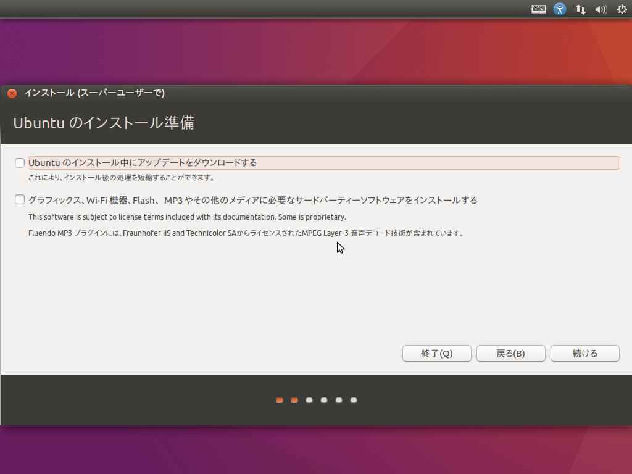632x474 pixels.
Task: Open the keyboard layout indicator icon
Action: pyautogui.click(x=538, y=9)
